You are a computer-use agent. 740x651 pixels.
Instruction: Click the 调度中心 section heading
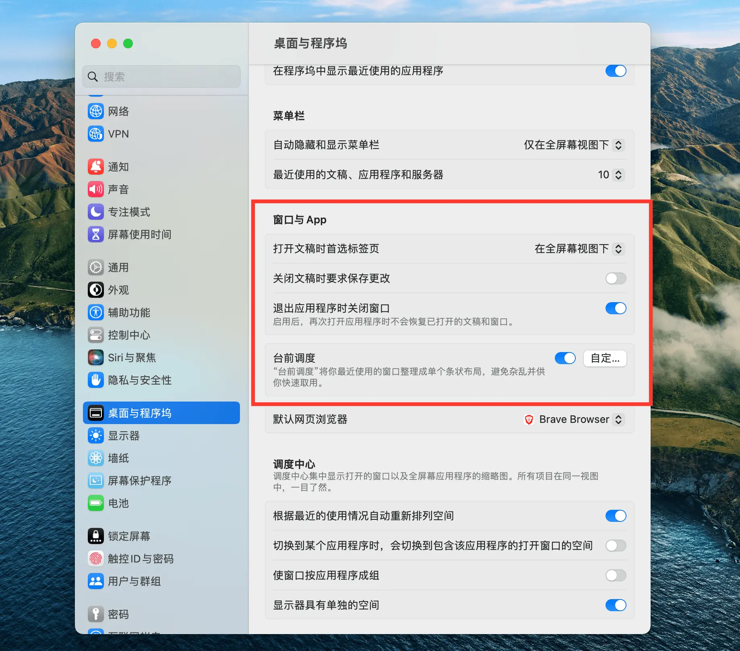click(x=294, y=464)
